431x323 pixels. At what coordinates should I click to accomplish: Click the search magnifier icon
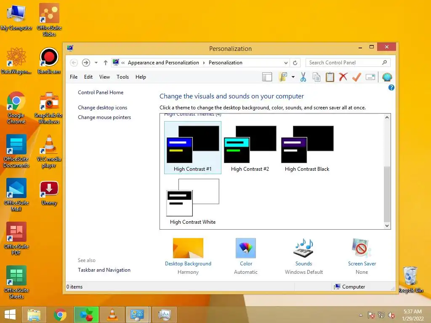tap(385, 63)
